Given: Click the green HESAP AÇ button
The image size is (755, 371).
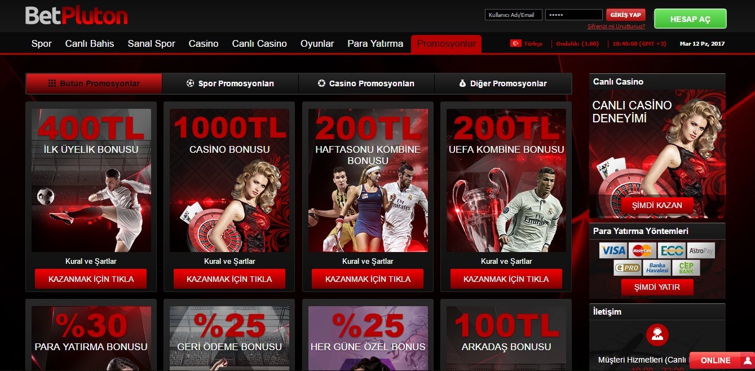Looking at the screenshot, I should pos(690,19).
